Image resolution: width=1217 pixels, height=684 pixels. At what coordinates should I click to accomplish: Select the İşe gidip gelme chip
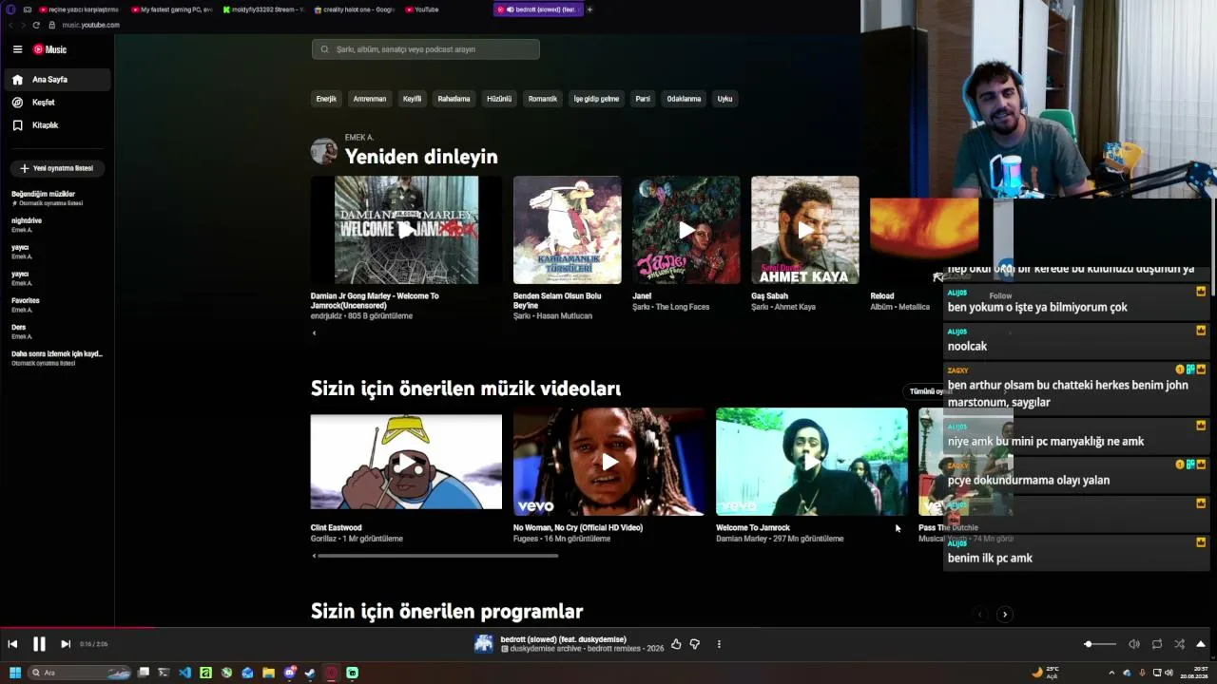(x=596, y=99)
